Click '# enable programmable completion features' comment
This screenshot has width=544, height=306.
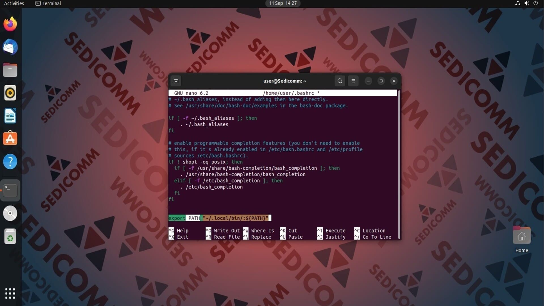point(264,143)
